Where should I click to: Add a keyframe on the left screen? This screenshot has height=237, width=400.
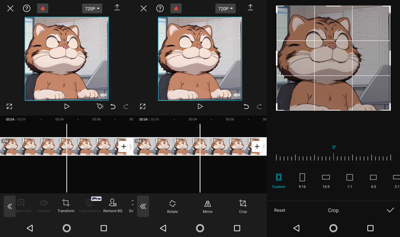(x=100, y=106)
